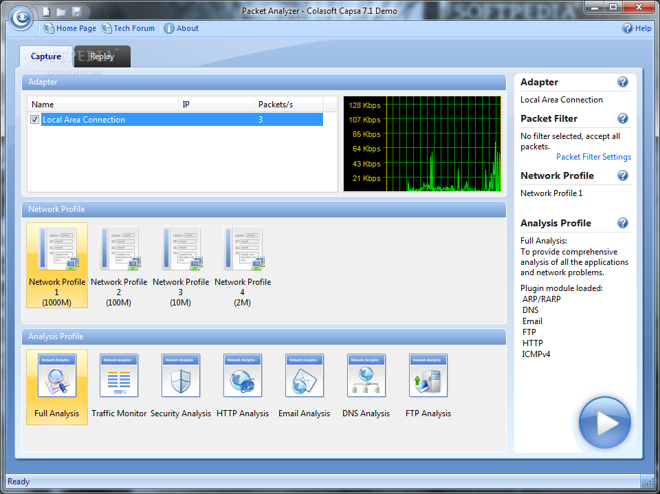Select the Traffic Monitor analysis profile
Image resolution: width=660 pixels, height=494 pixels.
point(118,375)
